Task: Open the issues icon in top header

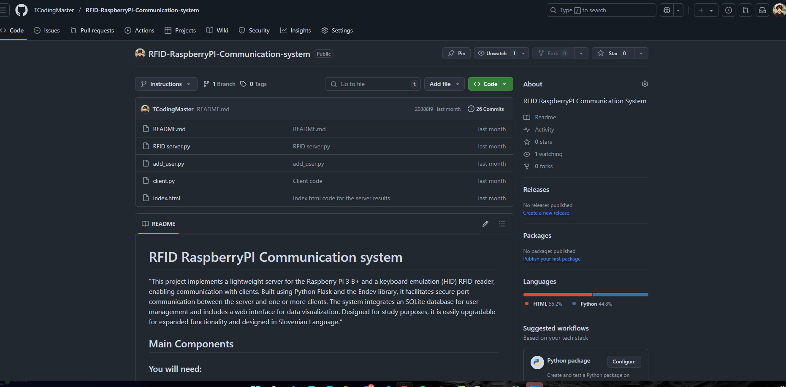Action: (728, 10)
